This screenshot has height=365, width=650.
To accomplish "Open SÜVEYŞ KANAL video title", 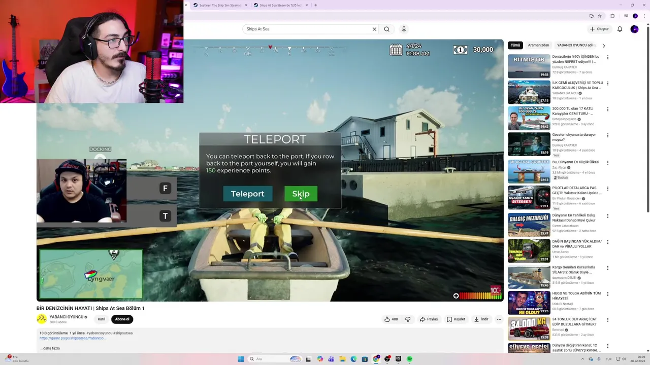I will click(576, 348).
